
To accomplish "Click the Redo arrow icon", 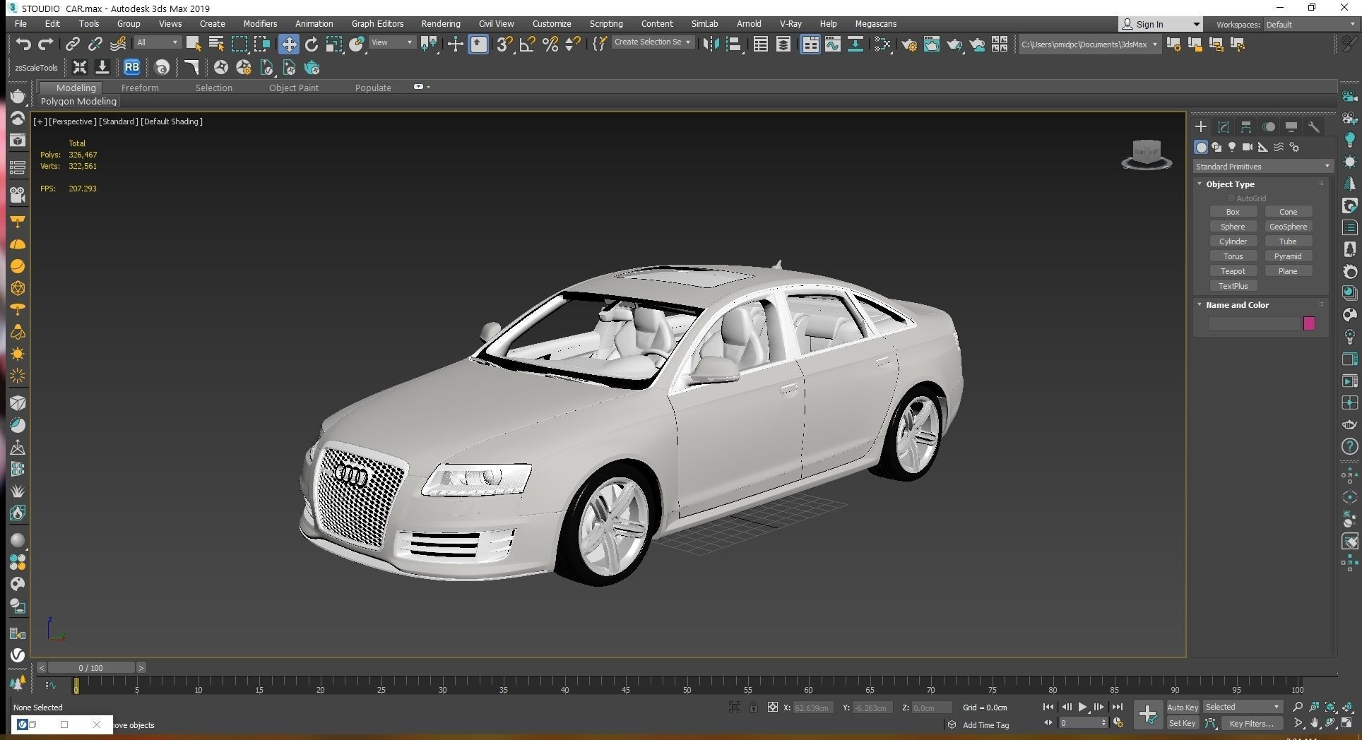I will (x=46, y=44).
